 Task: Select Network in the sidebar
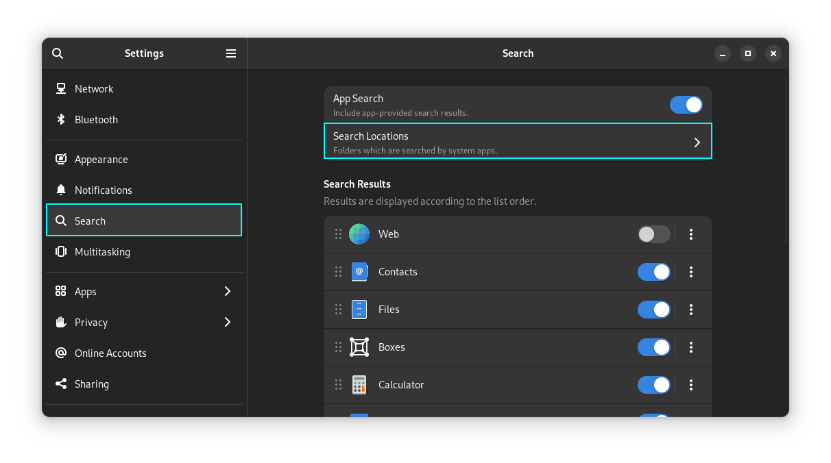[94, 89]
